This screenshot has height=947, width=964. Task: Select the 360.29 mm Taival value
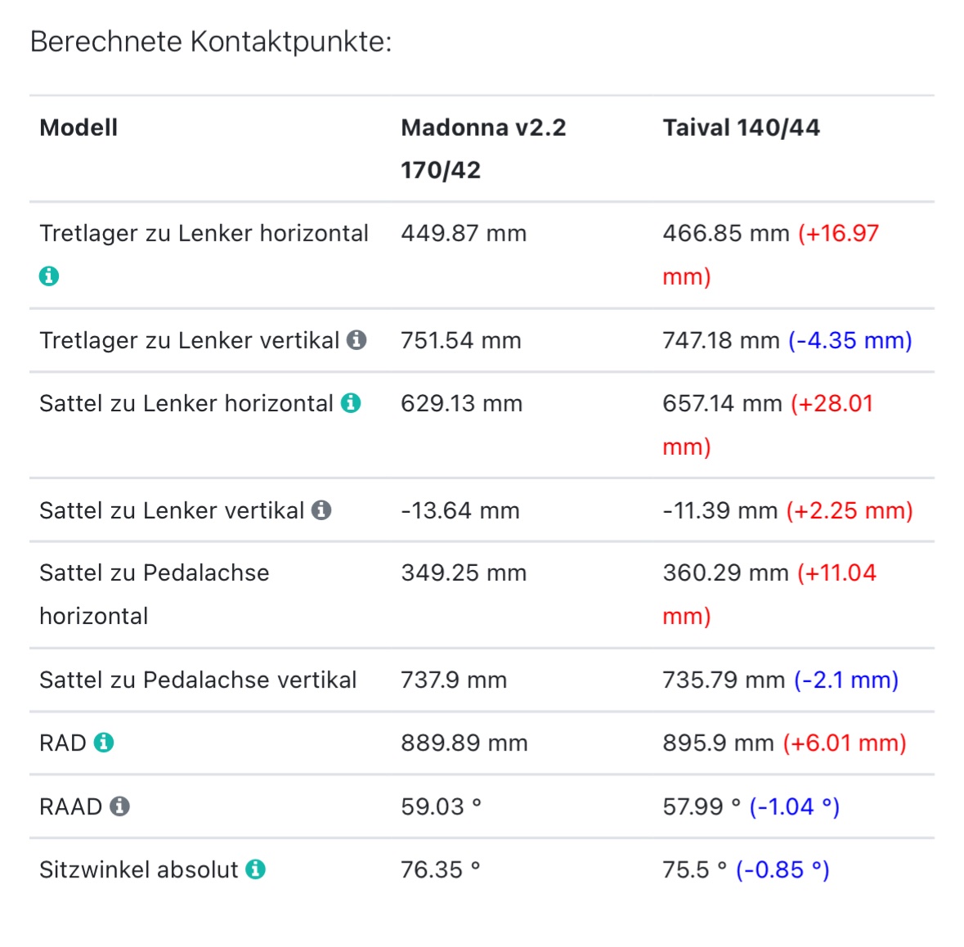click(x=725, y=572)
